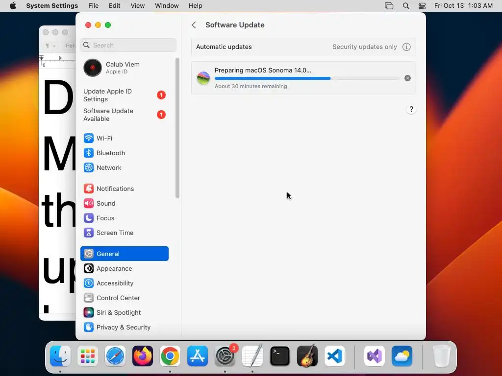Open paragraph style dropdown in TextEdit window
The height and width of the screenshot is (376, 502).
[50, 46]
